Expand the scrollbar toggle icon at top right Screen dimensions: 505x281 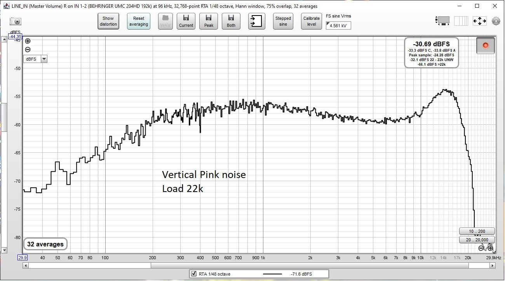443,21
